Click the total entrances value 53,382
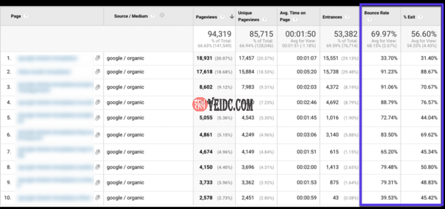Viewport: 445px width, 209px height. point(346,34)
